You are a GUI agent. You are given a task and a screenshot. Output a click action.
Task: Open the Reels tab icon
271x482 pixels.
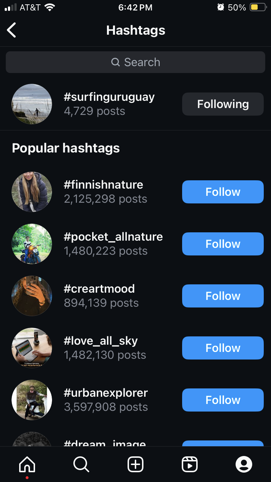190,464
